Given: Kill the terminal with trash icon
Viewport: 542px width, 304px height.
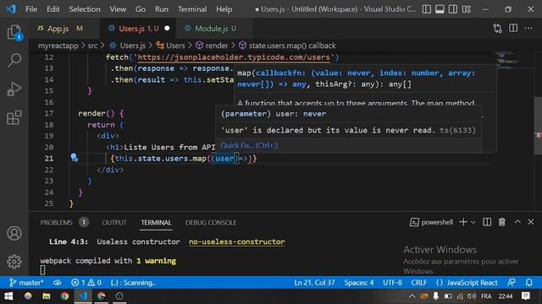Looking at the screenshot, I should click(x=502, y=222).
